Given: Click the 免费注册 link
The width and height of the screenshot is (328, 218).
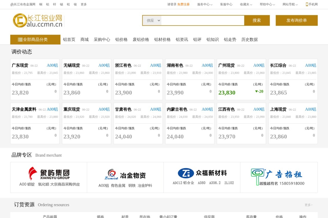Looking at the screenshot, I should pyautogui.click(x=183, y=4).
